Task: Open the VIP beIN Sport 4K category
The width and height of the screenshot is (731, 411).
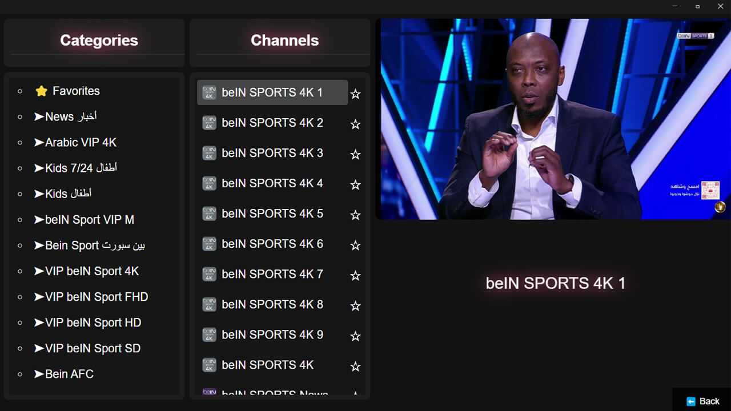Action: 86,271
